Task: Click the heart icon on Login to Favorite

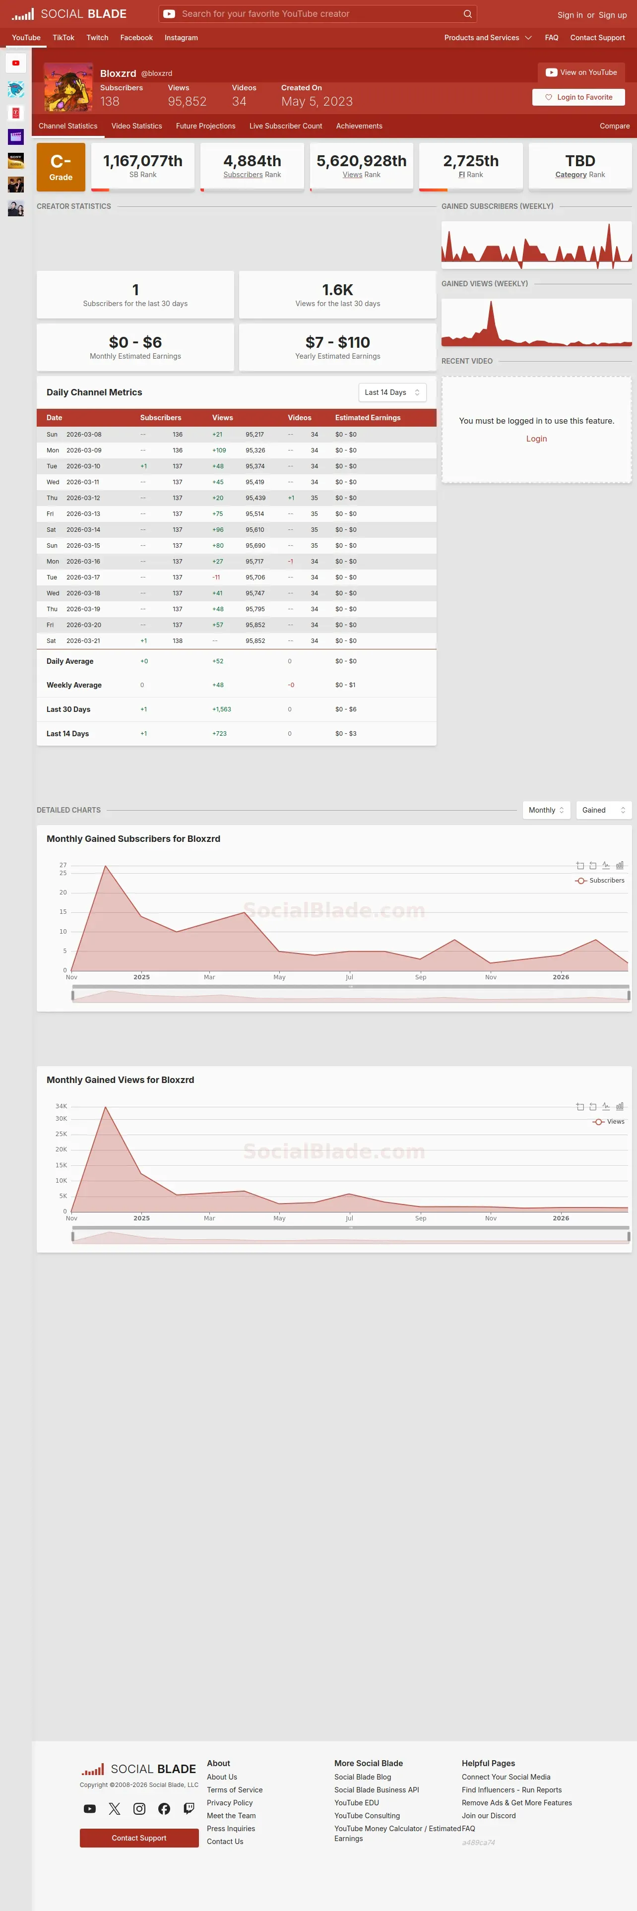Action: pos(549,97)
